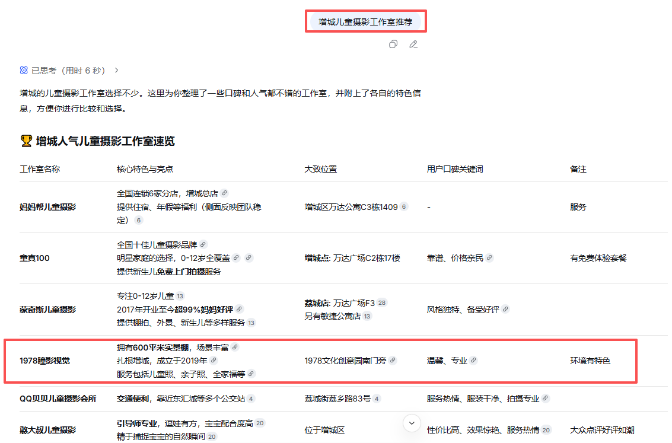The image size is (672, 443).
Task: Open the first link icon after 0-12岁全覆盖
Action: point(236,258)
